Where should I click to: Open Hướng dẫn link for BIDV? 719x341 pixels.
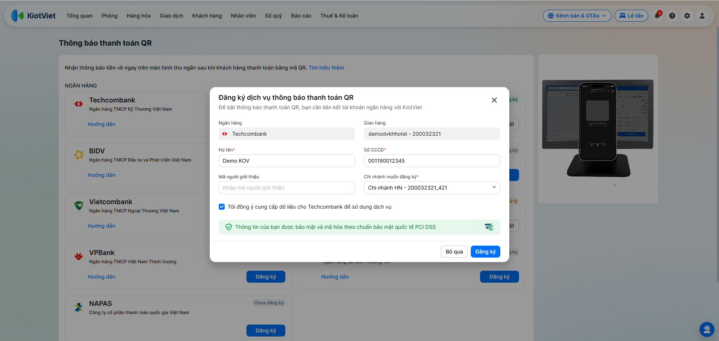[101, 175]
